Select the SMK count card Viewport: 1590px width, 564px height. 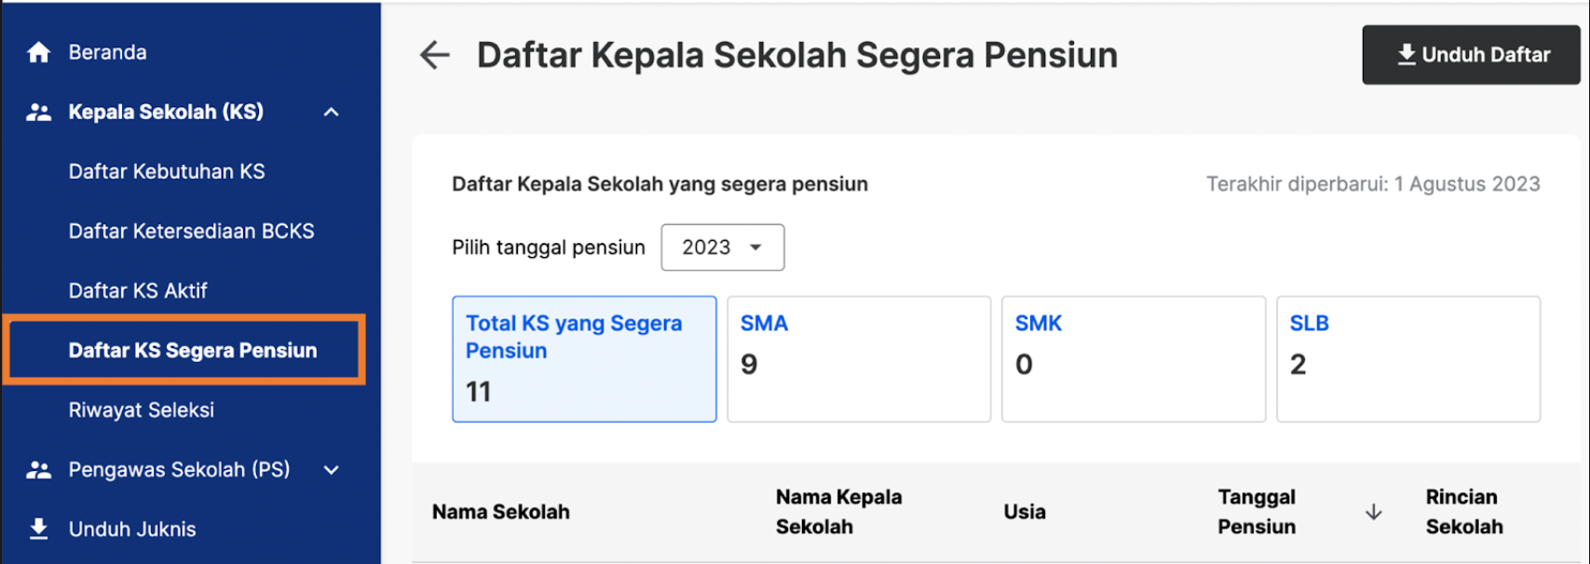1134,359
